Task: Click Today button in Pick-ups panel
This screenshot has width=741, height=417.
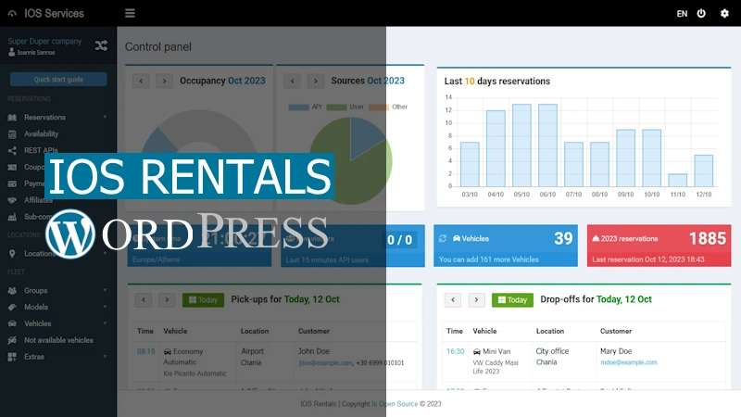Action: click(203, 299)
